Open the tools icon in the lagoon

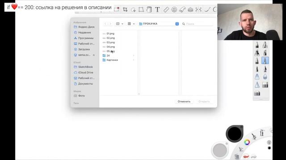tap(262, 133)
